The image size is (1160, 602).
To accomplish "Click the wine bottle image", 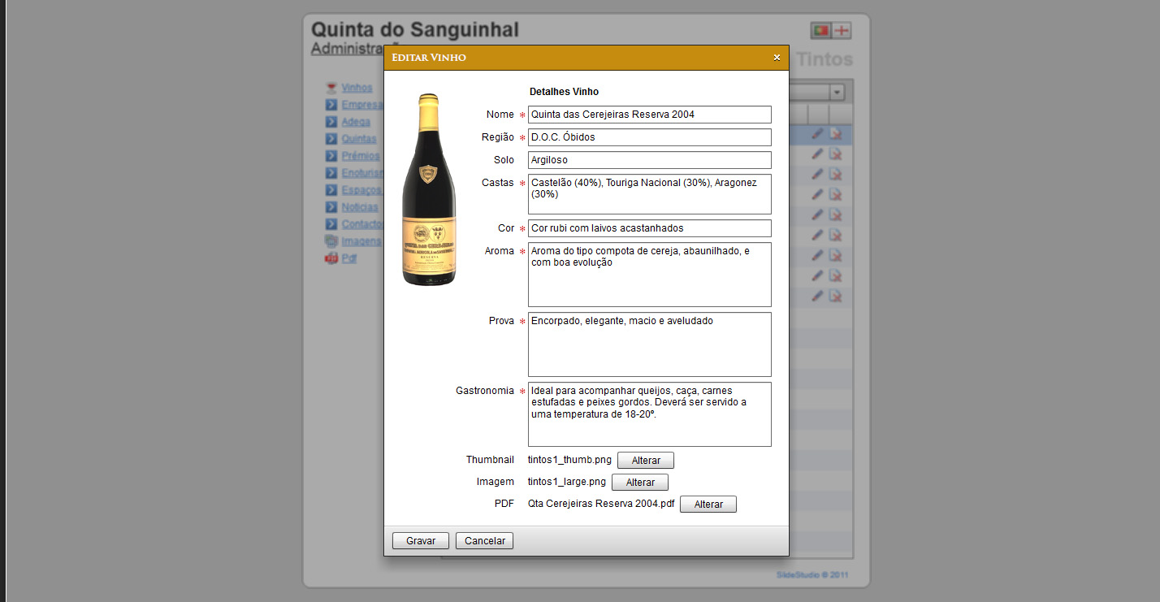I will click(430, 189).
